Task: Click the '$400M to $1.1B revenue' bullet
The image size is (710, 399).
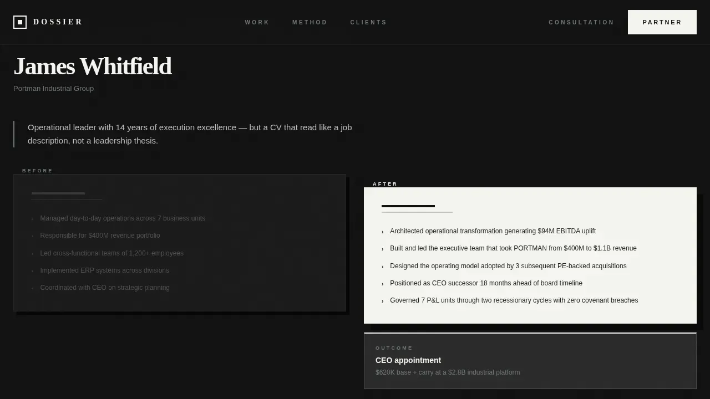Action: click(x=513, y=248)
